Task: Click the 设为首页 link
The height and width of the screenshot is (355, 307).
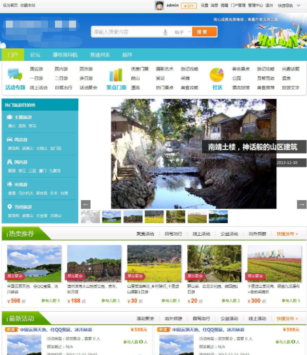Action: click(10, 5)
